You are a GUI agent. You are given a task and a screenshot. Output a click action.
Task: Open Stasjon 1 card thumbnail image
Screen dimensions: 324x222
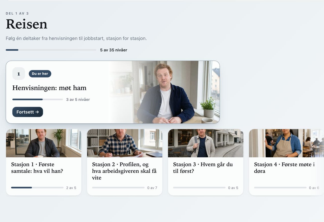44,143
